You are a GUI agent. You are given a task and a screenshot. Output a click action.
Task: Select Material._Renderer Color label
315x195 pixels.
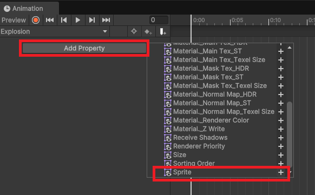point(211,120)
